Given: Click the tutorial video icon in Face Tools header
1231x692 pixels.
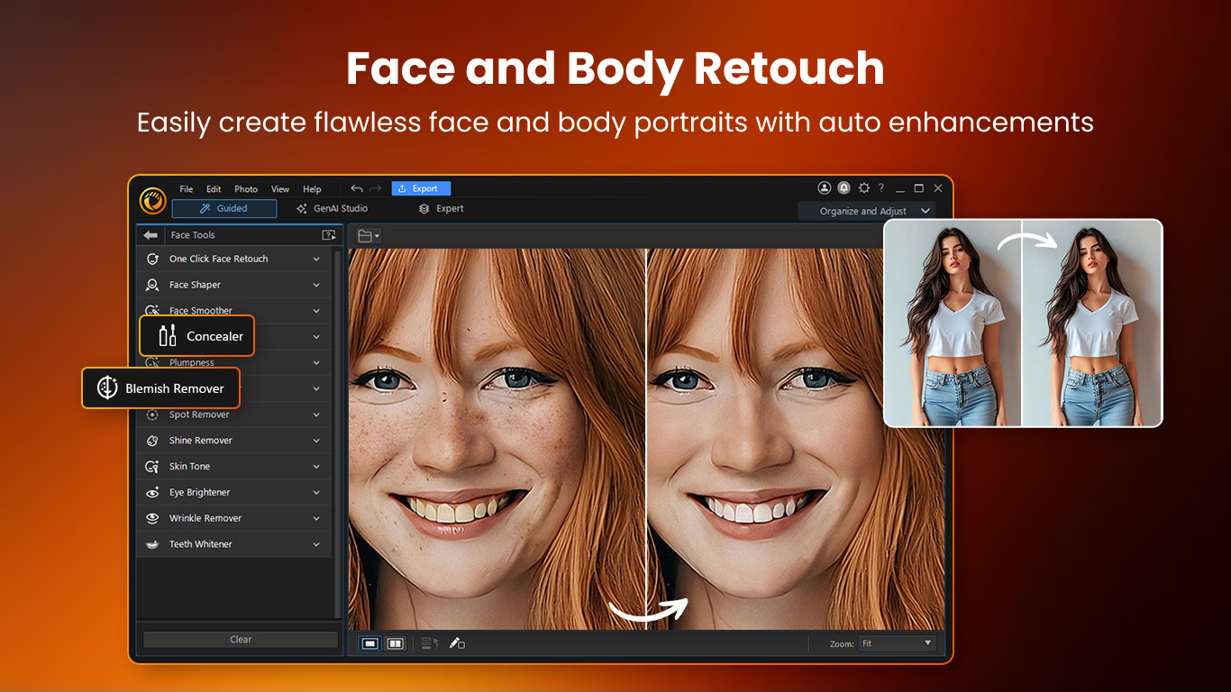Looking at the screenshot, I should pyautogui.click(x=329, y=235).
